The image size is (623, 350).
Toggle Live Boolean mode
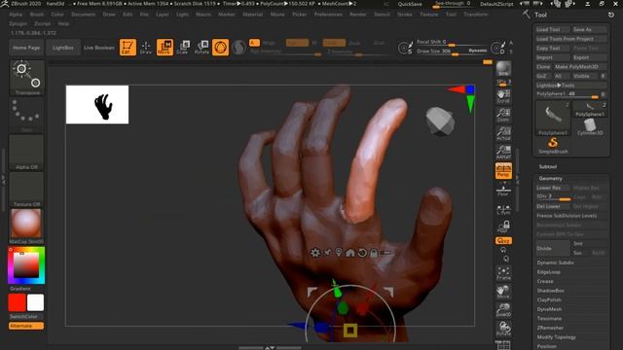coord(99,48)
